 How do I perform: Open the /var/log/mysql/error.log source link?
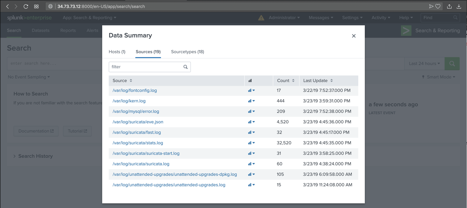[x=136, y=112]
